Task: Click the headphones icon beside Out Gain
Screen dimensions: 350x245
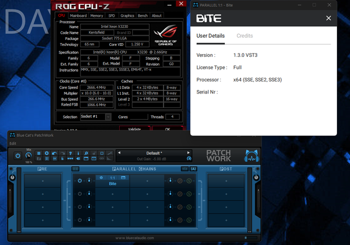Action: [x=189, y=159]
